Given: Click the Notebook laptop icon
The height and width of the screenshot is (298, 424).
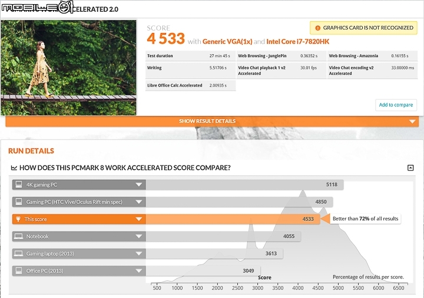Looking at the screenshot, I should point(19,236).
